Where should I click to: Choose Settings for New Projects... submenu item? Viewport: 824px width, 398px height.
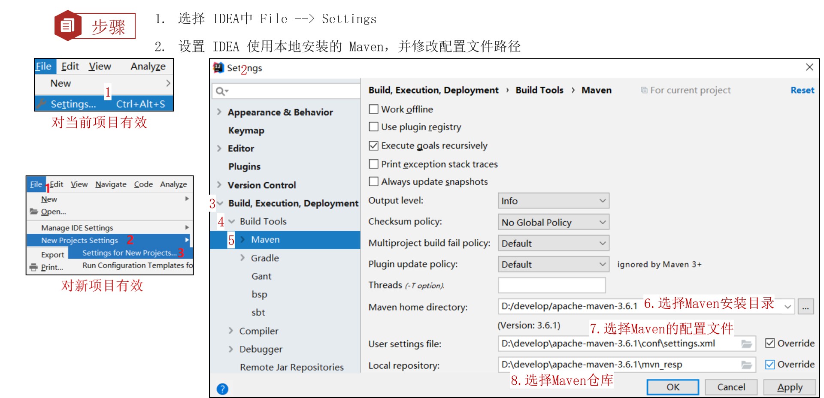[131, 253]
